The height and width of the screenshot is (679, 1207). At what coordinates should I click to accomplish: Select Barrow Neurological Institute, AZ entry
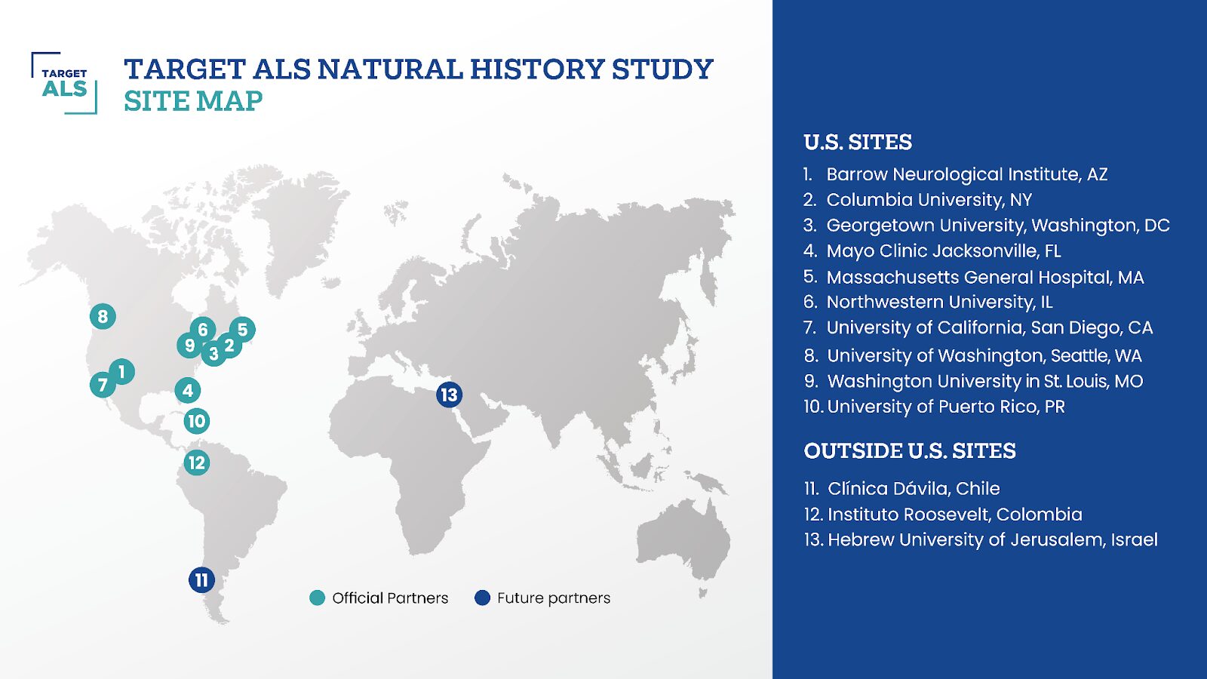pos(956,174)
